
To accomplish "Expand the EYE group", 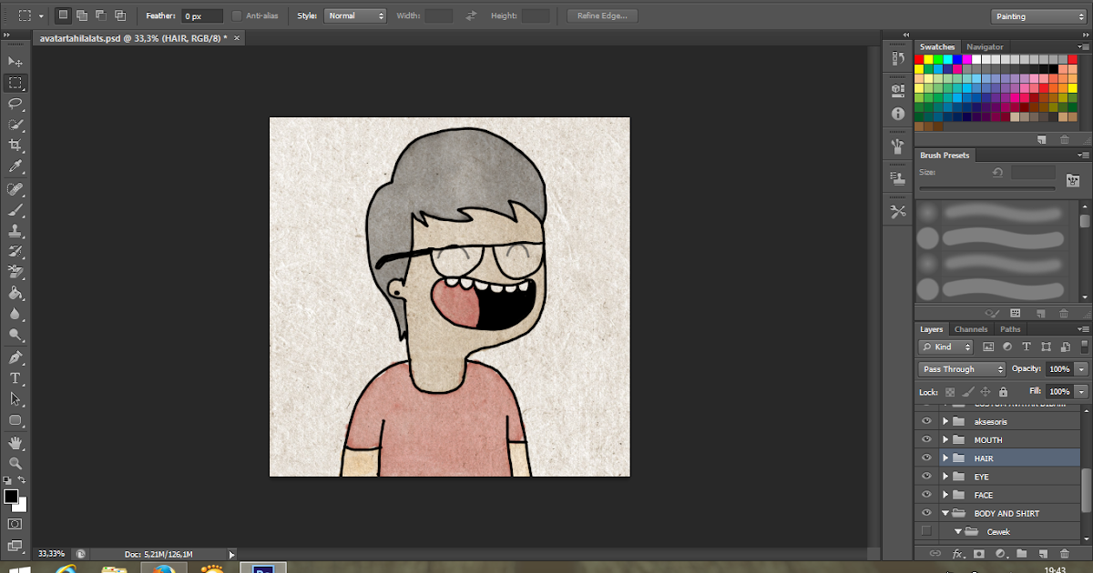I will (945, 476).
